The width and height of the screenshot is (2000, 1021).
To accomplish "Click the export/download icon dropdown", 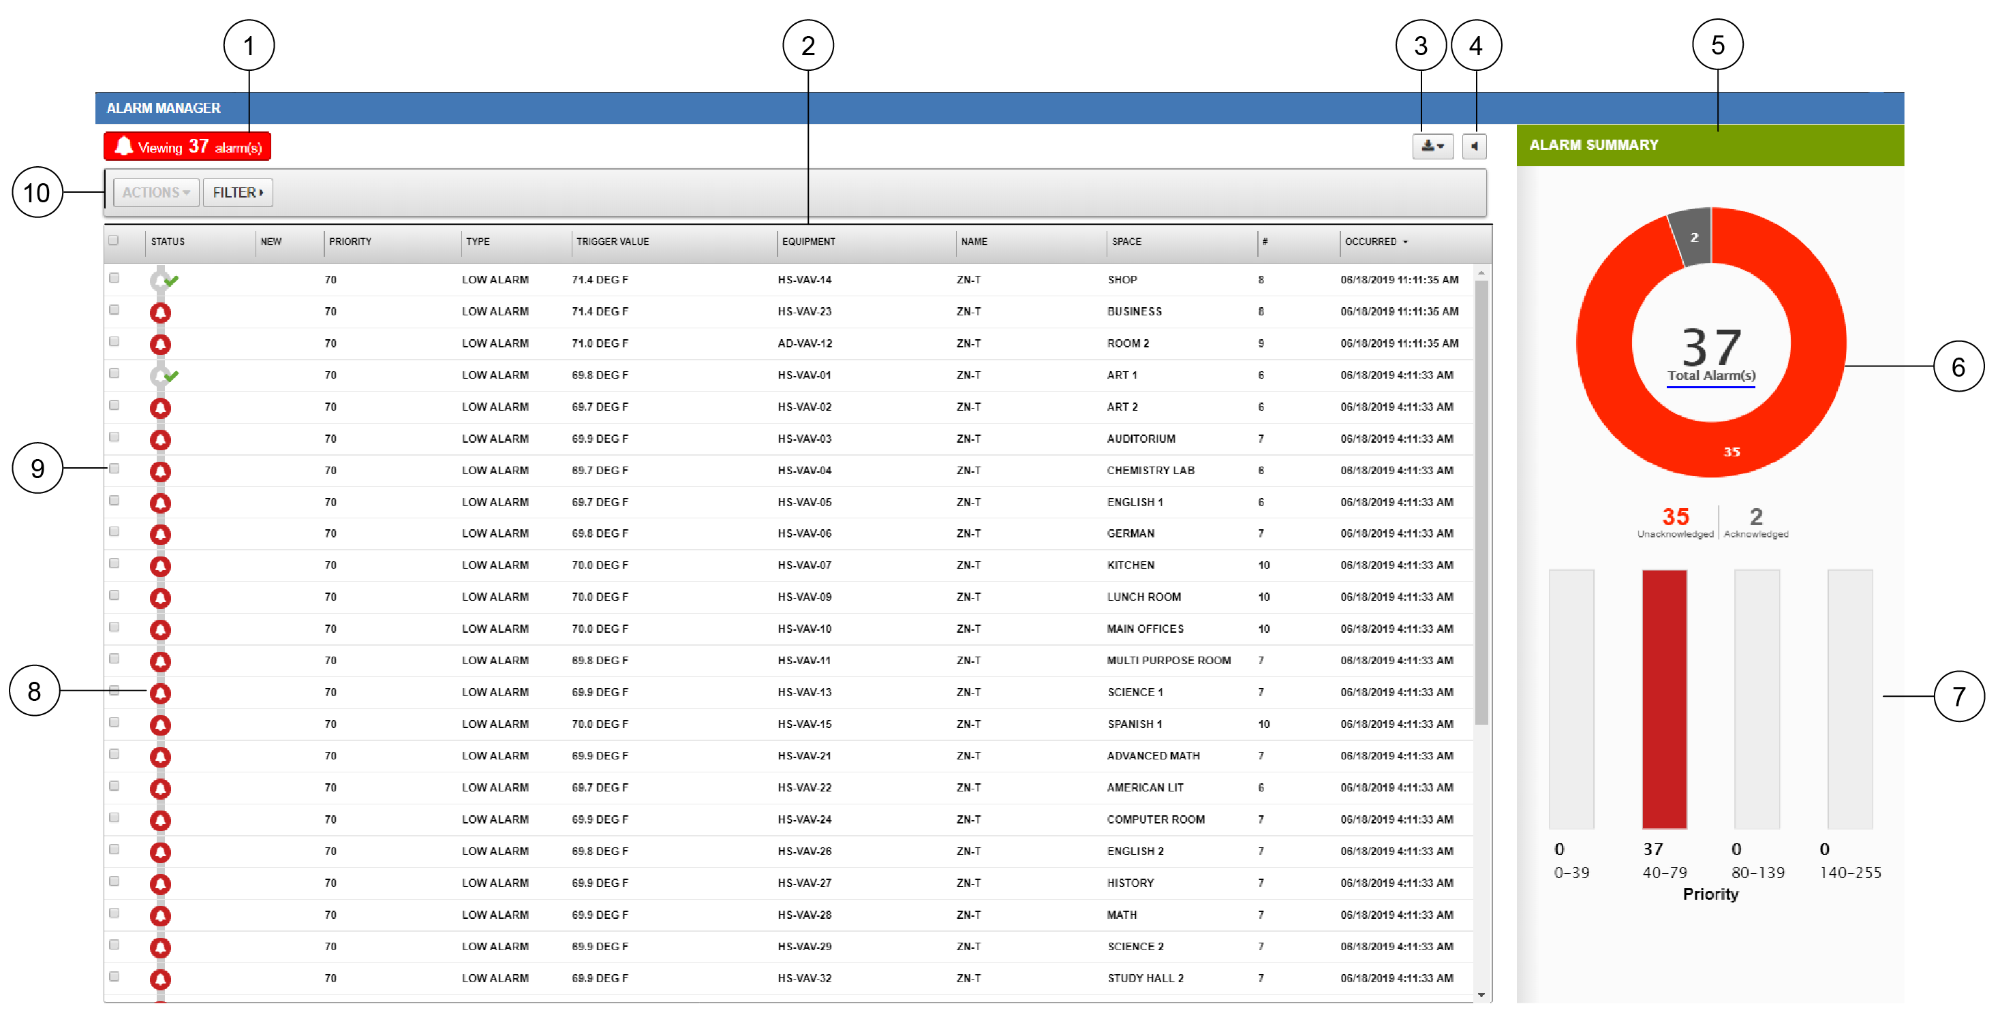I will click(1432, 146).
